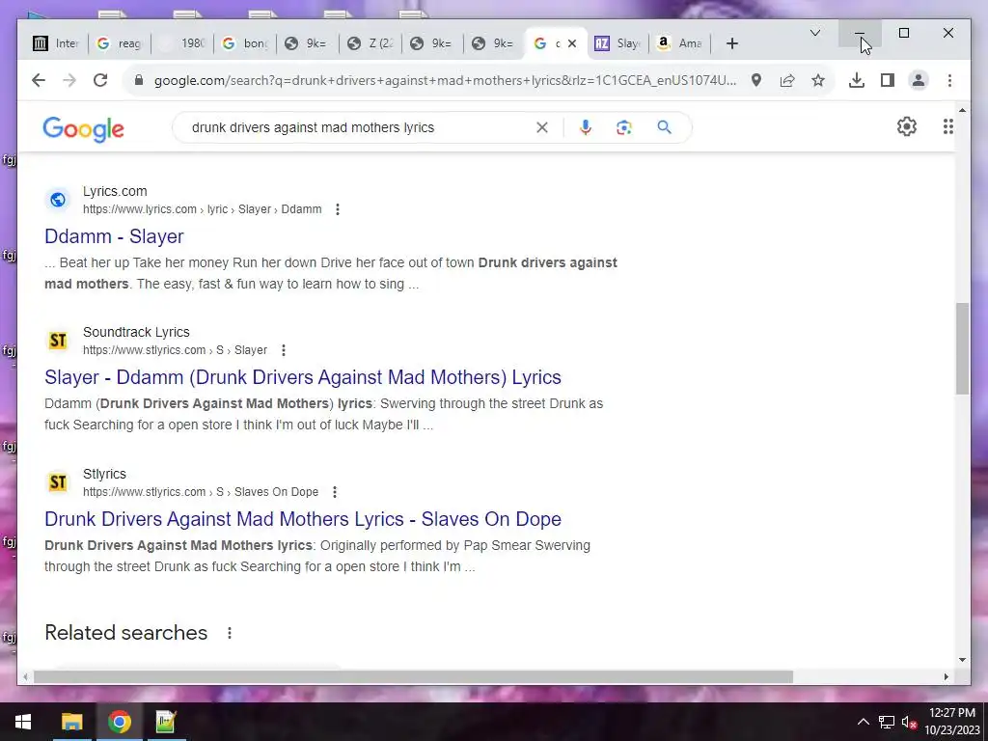The width and height of the screenshot is (988, 741).
Task: Click the ST favicon for Stlyrics result
Action: (58, 482)
